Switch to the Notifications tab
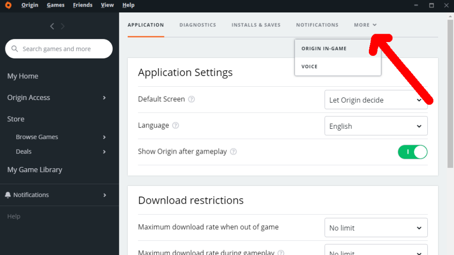The image size is (454, 255). pyautogui.click(x=317, y=25)
